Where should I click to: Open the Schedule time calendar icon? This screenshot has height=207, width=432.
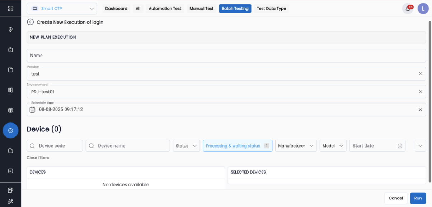[32, 110]
